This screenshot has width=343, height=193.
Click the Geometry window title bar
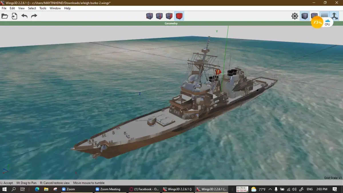(171, 23)
